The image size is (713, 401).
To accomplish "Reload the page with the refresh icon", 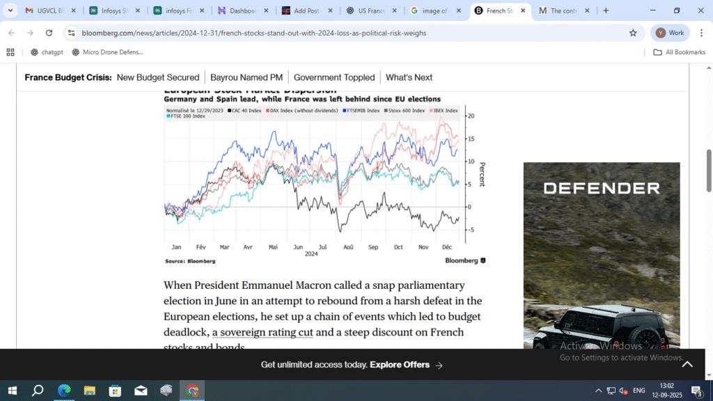I will coord(49,33).
